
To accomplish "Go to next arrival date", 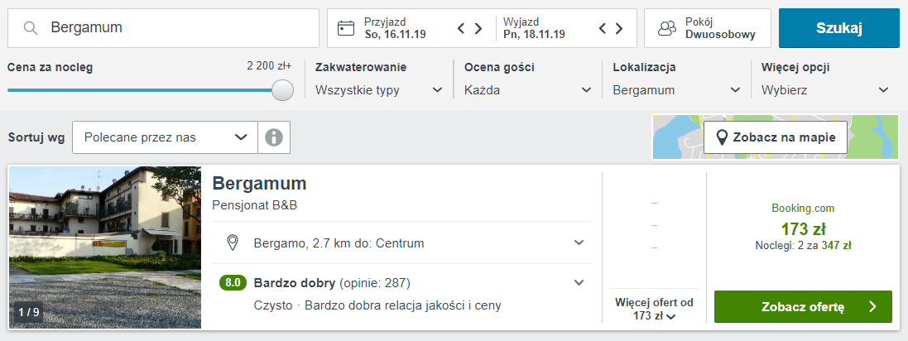I will tap(478, 28).
